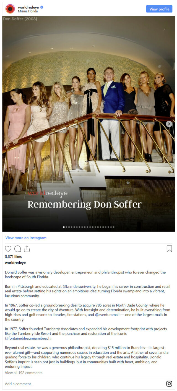Share the post using the share icon
This screenshot has width=177, height=391.
click(27, 249)
